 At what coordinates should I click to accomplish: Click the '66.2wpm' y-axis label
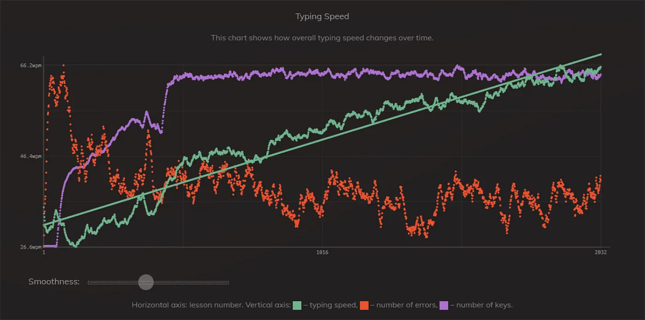[x=32, y=65]
